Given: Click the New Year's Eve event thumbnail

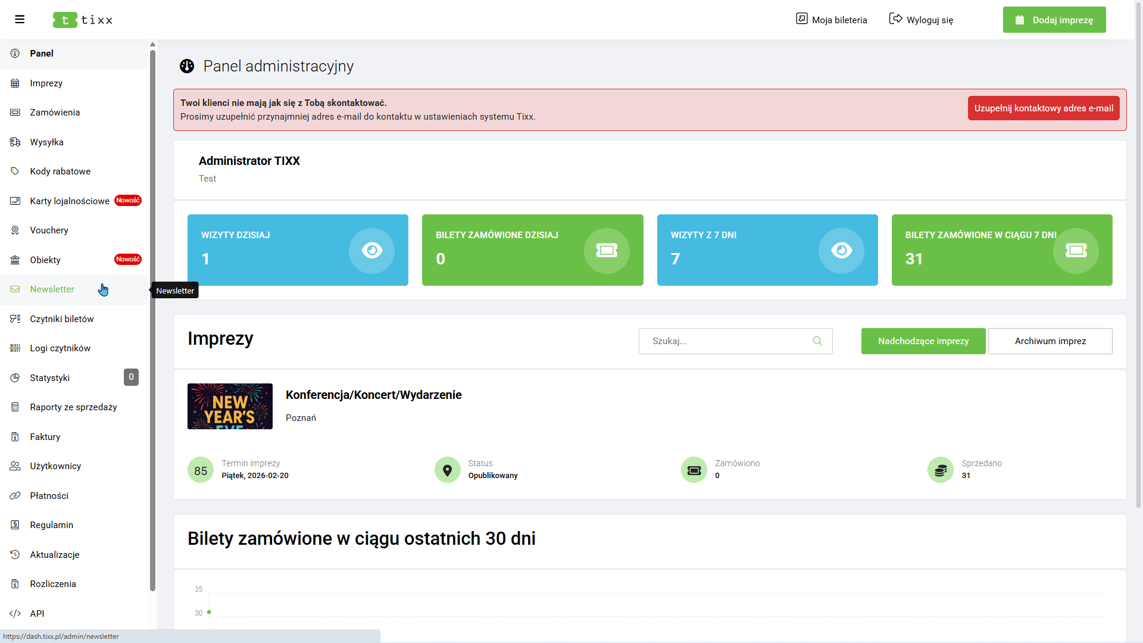Looking at the screenshot, I should point(230,406).
